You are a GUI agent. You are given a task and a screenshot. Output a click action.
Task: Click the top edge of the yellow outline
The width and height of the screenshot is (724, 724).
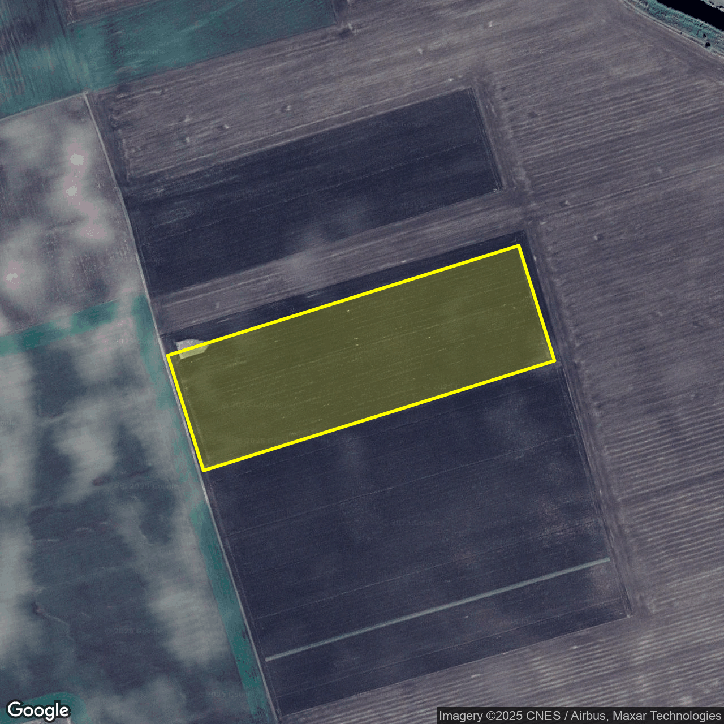pyautogui.click(x=344, y=301)
